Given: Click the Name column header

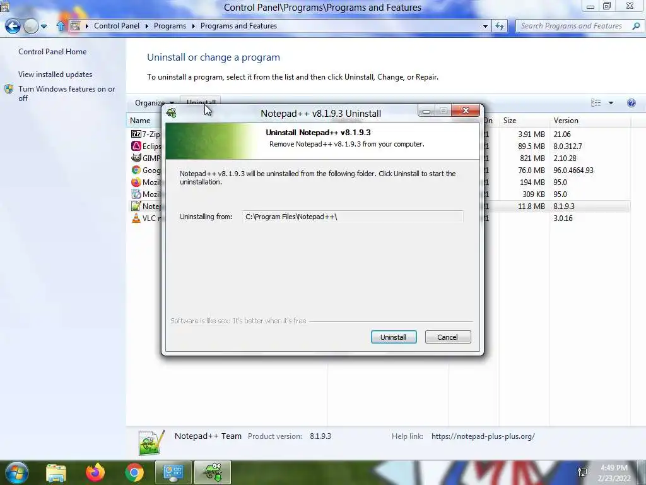Looking at the screenshot, I should [x=140, y=121].
